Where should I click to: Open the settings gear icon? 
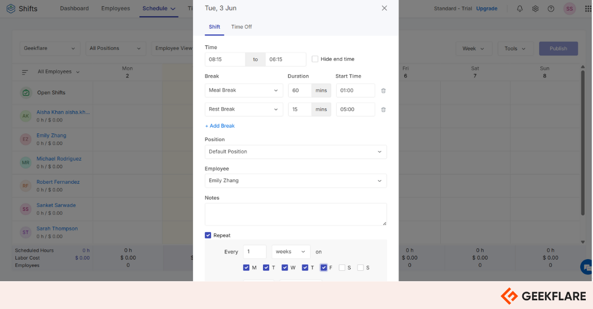535,8
